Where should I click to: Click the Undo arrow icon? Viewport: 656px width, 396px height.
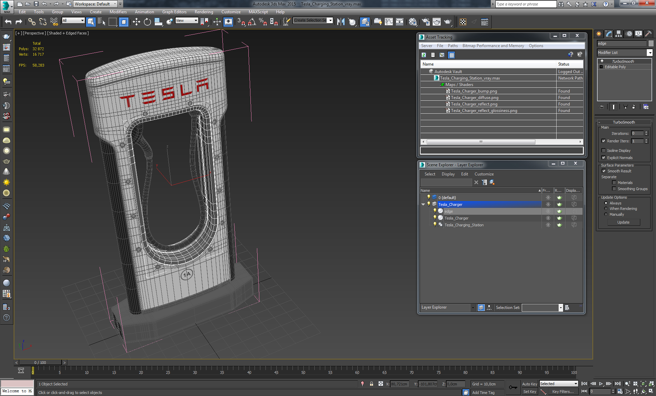[x=8, y=22]
